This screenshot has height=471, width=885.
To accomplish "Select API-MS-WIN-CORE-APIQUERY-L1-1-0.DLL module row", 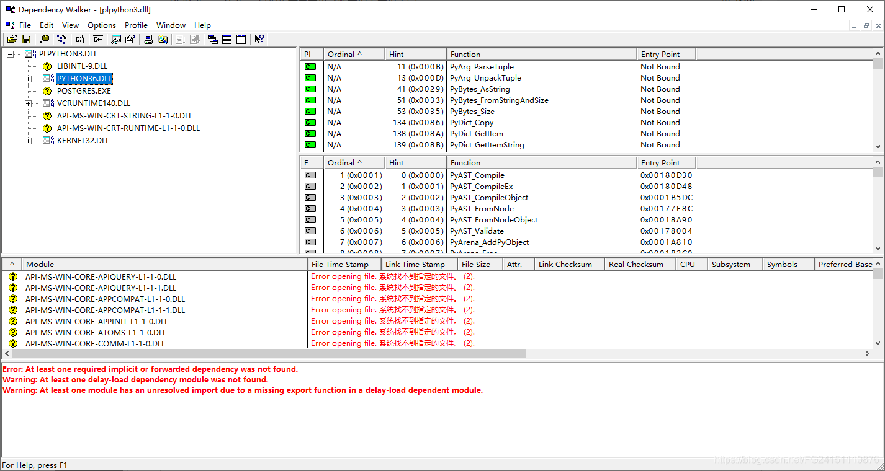I will pos(437,277).
